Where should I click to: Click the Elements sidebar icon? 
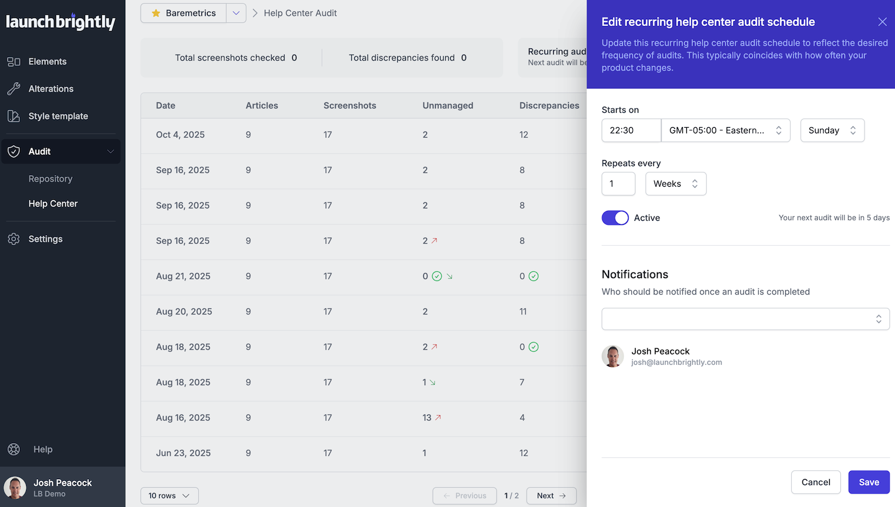click(14, 61)
